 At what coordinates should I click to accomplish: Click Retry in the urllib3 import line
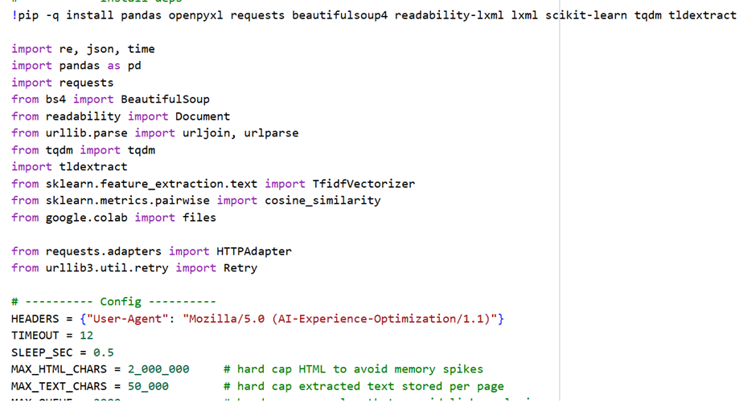240,268
